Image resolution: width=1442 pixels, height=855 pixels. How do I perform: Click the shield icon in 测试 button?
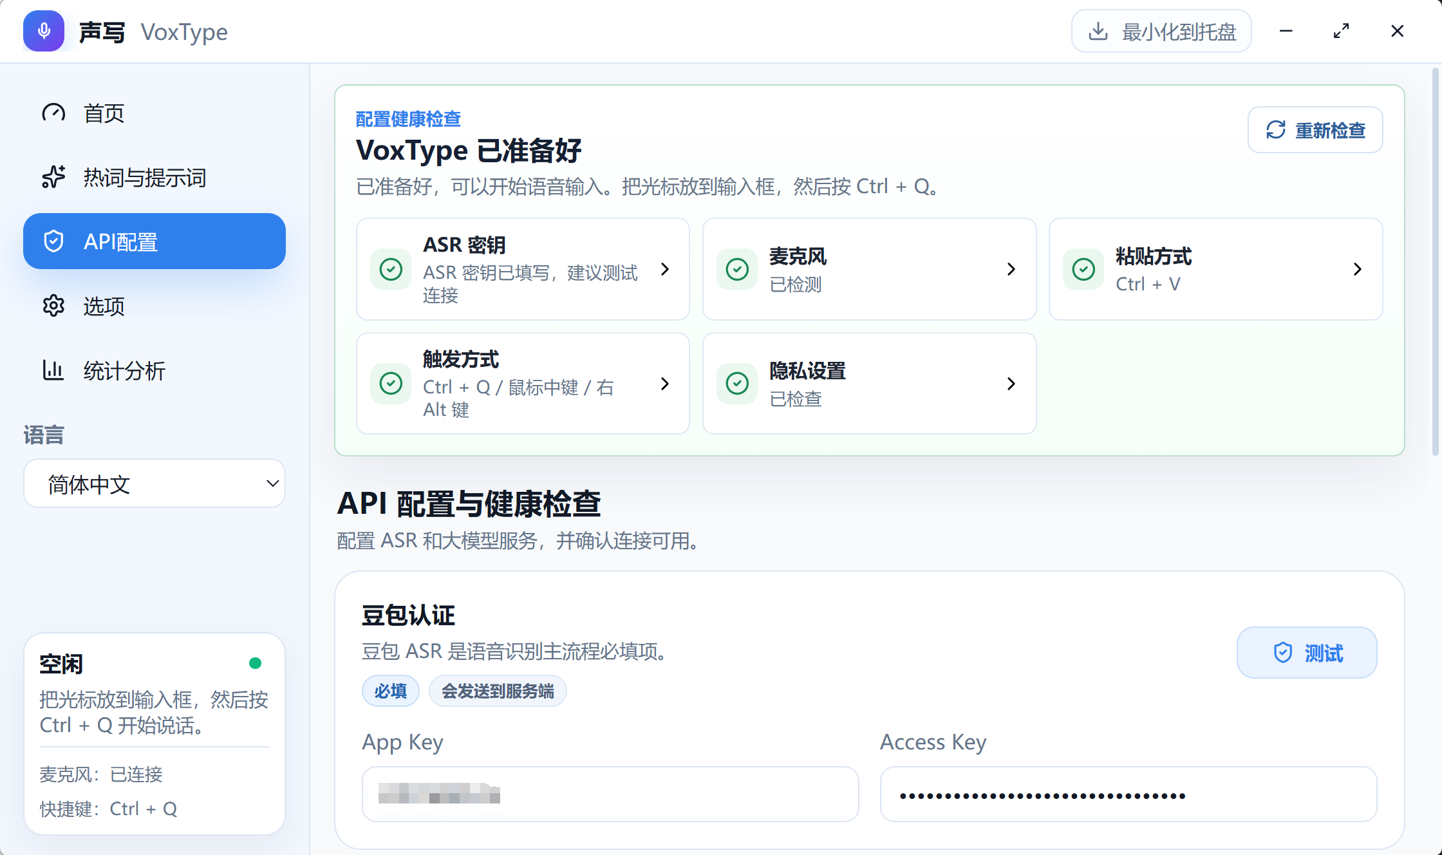[1283, 653]
